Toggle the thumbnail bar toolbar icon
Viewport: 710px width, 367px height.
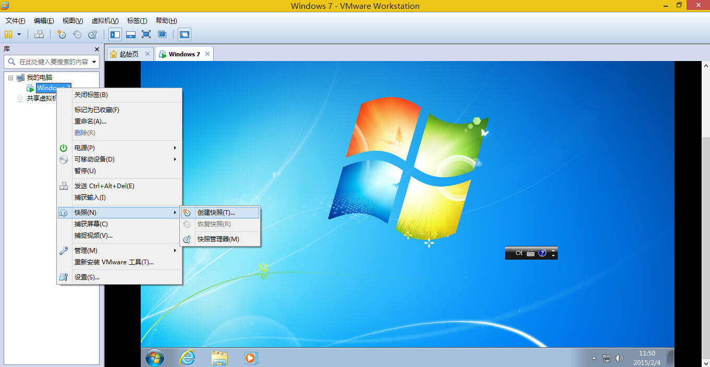(x=131, y=34)
